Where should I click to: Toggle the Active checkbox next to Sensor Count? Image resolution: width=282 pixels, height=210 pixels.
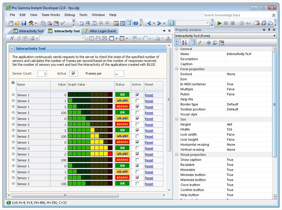pyautogui.click(x=73, y=73)
